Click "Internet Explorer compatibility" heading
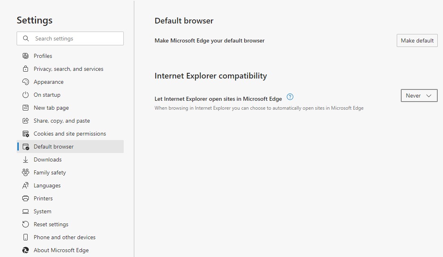Image resolution: width=443 pixels, height=257 pixels. coord(211,76)
